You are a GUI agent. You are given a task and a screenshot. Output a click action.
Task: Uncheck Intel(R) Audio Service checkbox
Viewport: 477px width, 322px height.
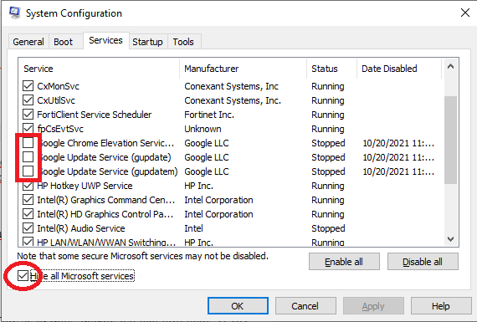(28, 228)
